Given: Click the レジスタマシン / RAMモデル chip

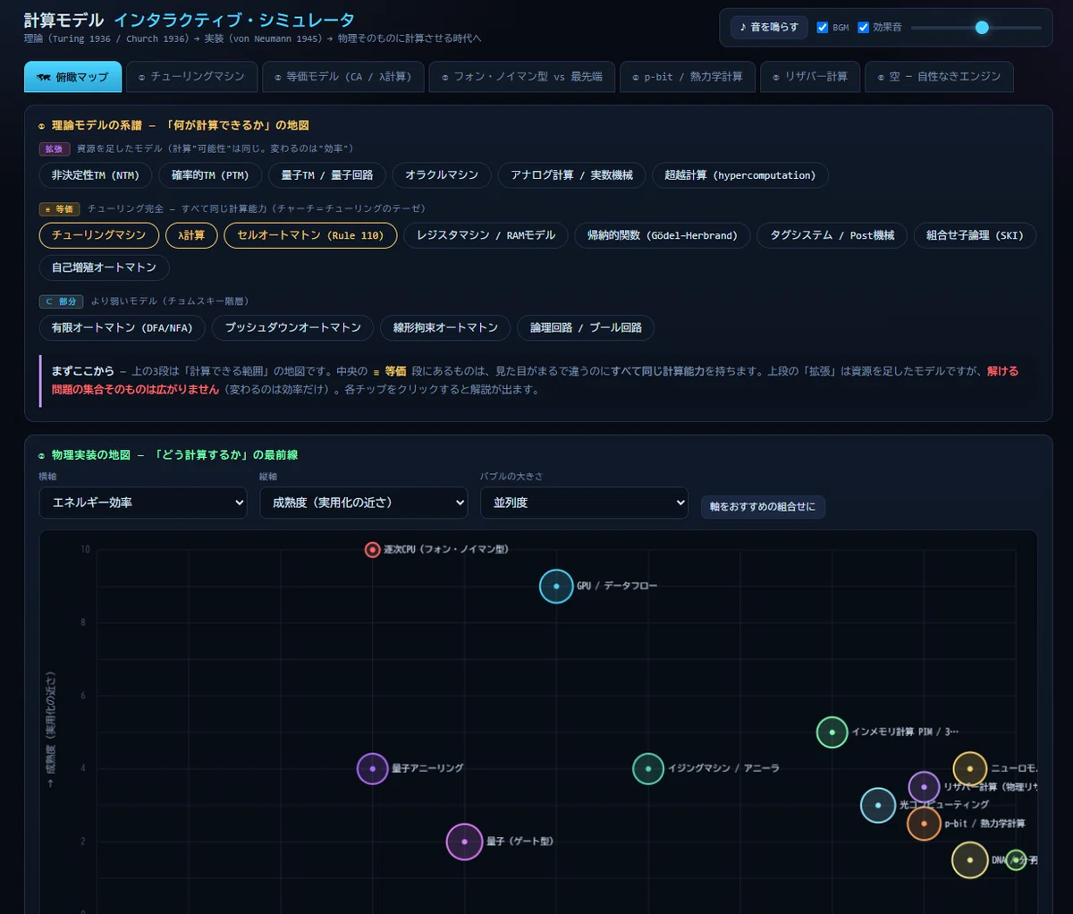Looking at the screenshot, I should click(486, 235).
